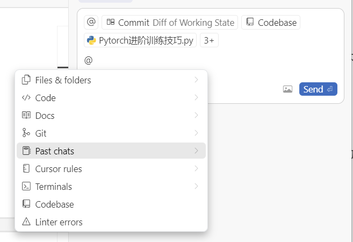The image size is (353, 242).
Task: Click the Pytorch进阶训练技巧.py file chip
Action: click(x=140, y=40)
